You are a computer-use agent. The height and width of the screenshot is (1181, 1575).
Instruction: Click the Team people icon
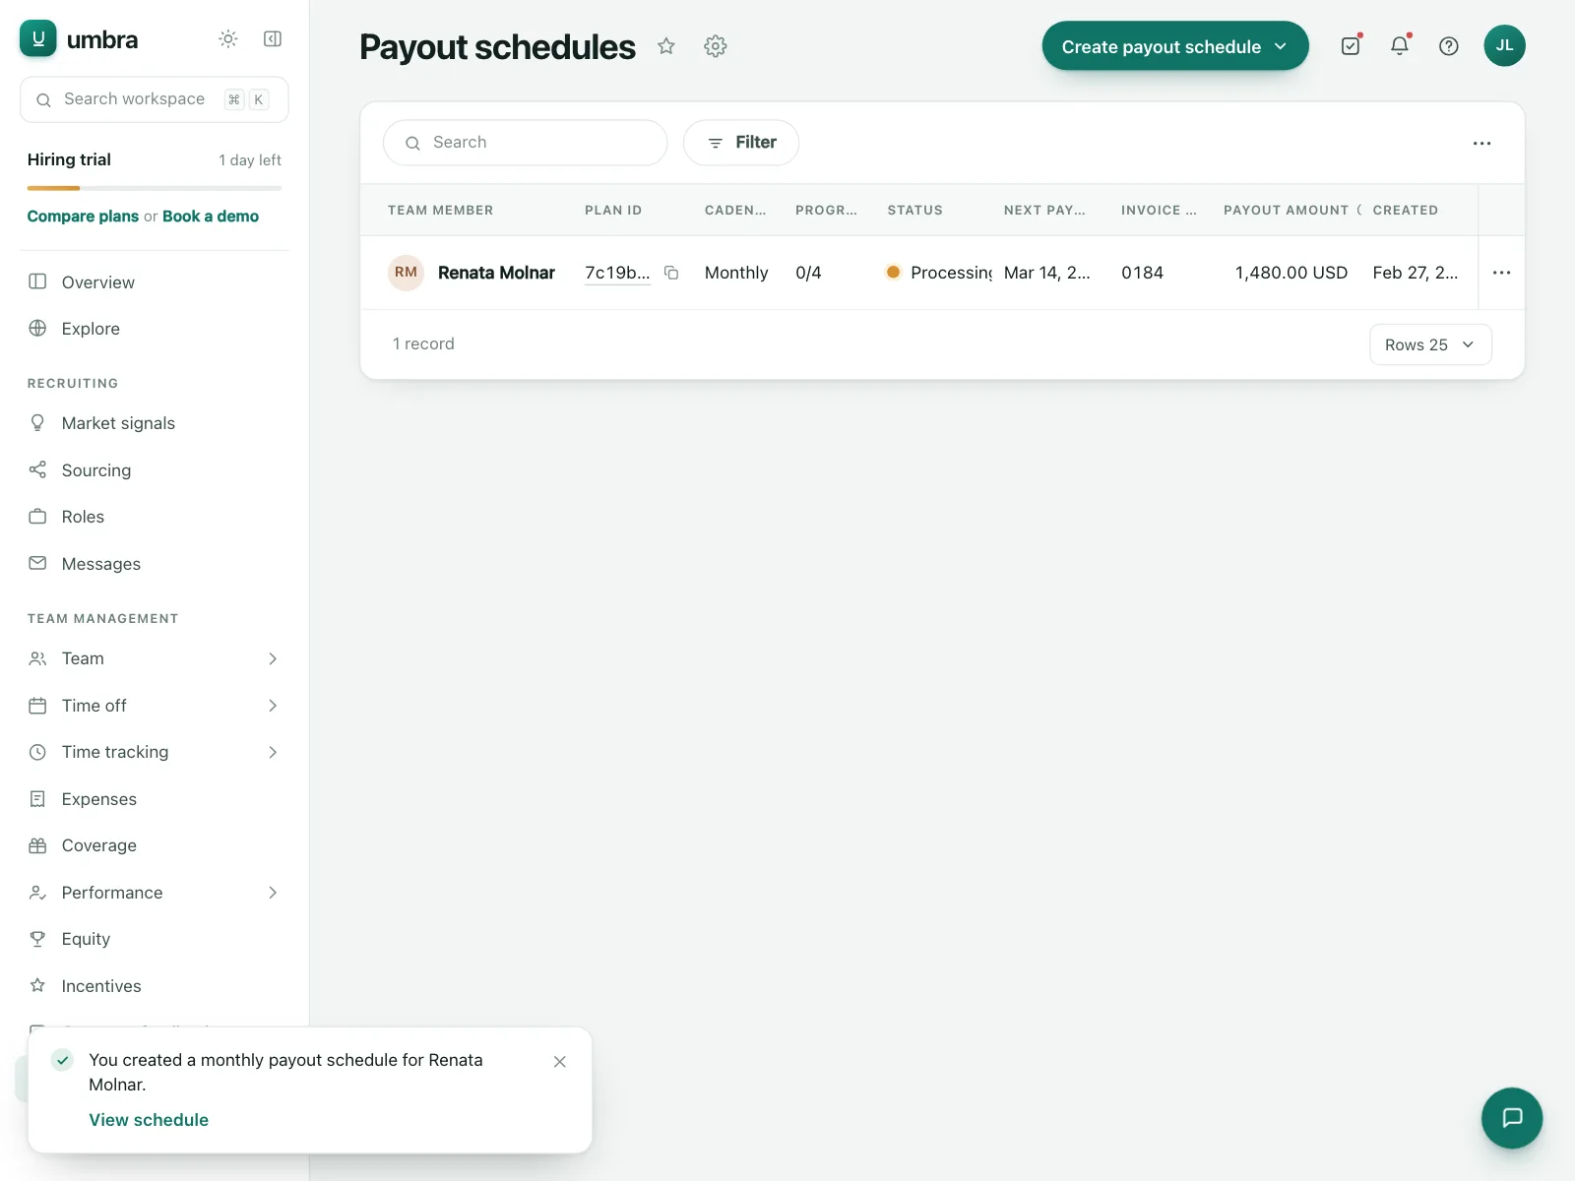(37, 658)
